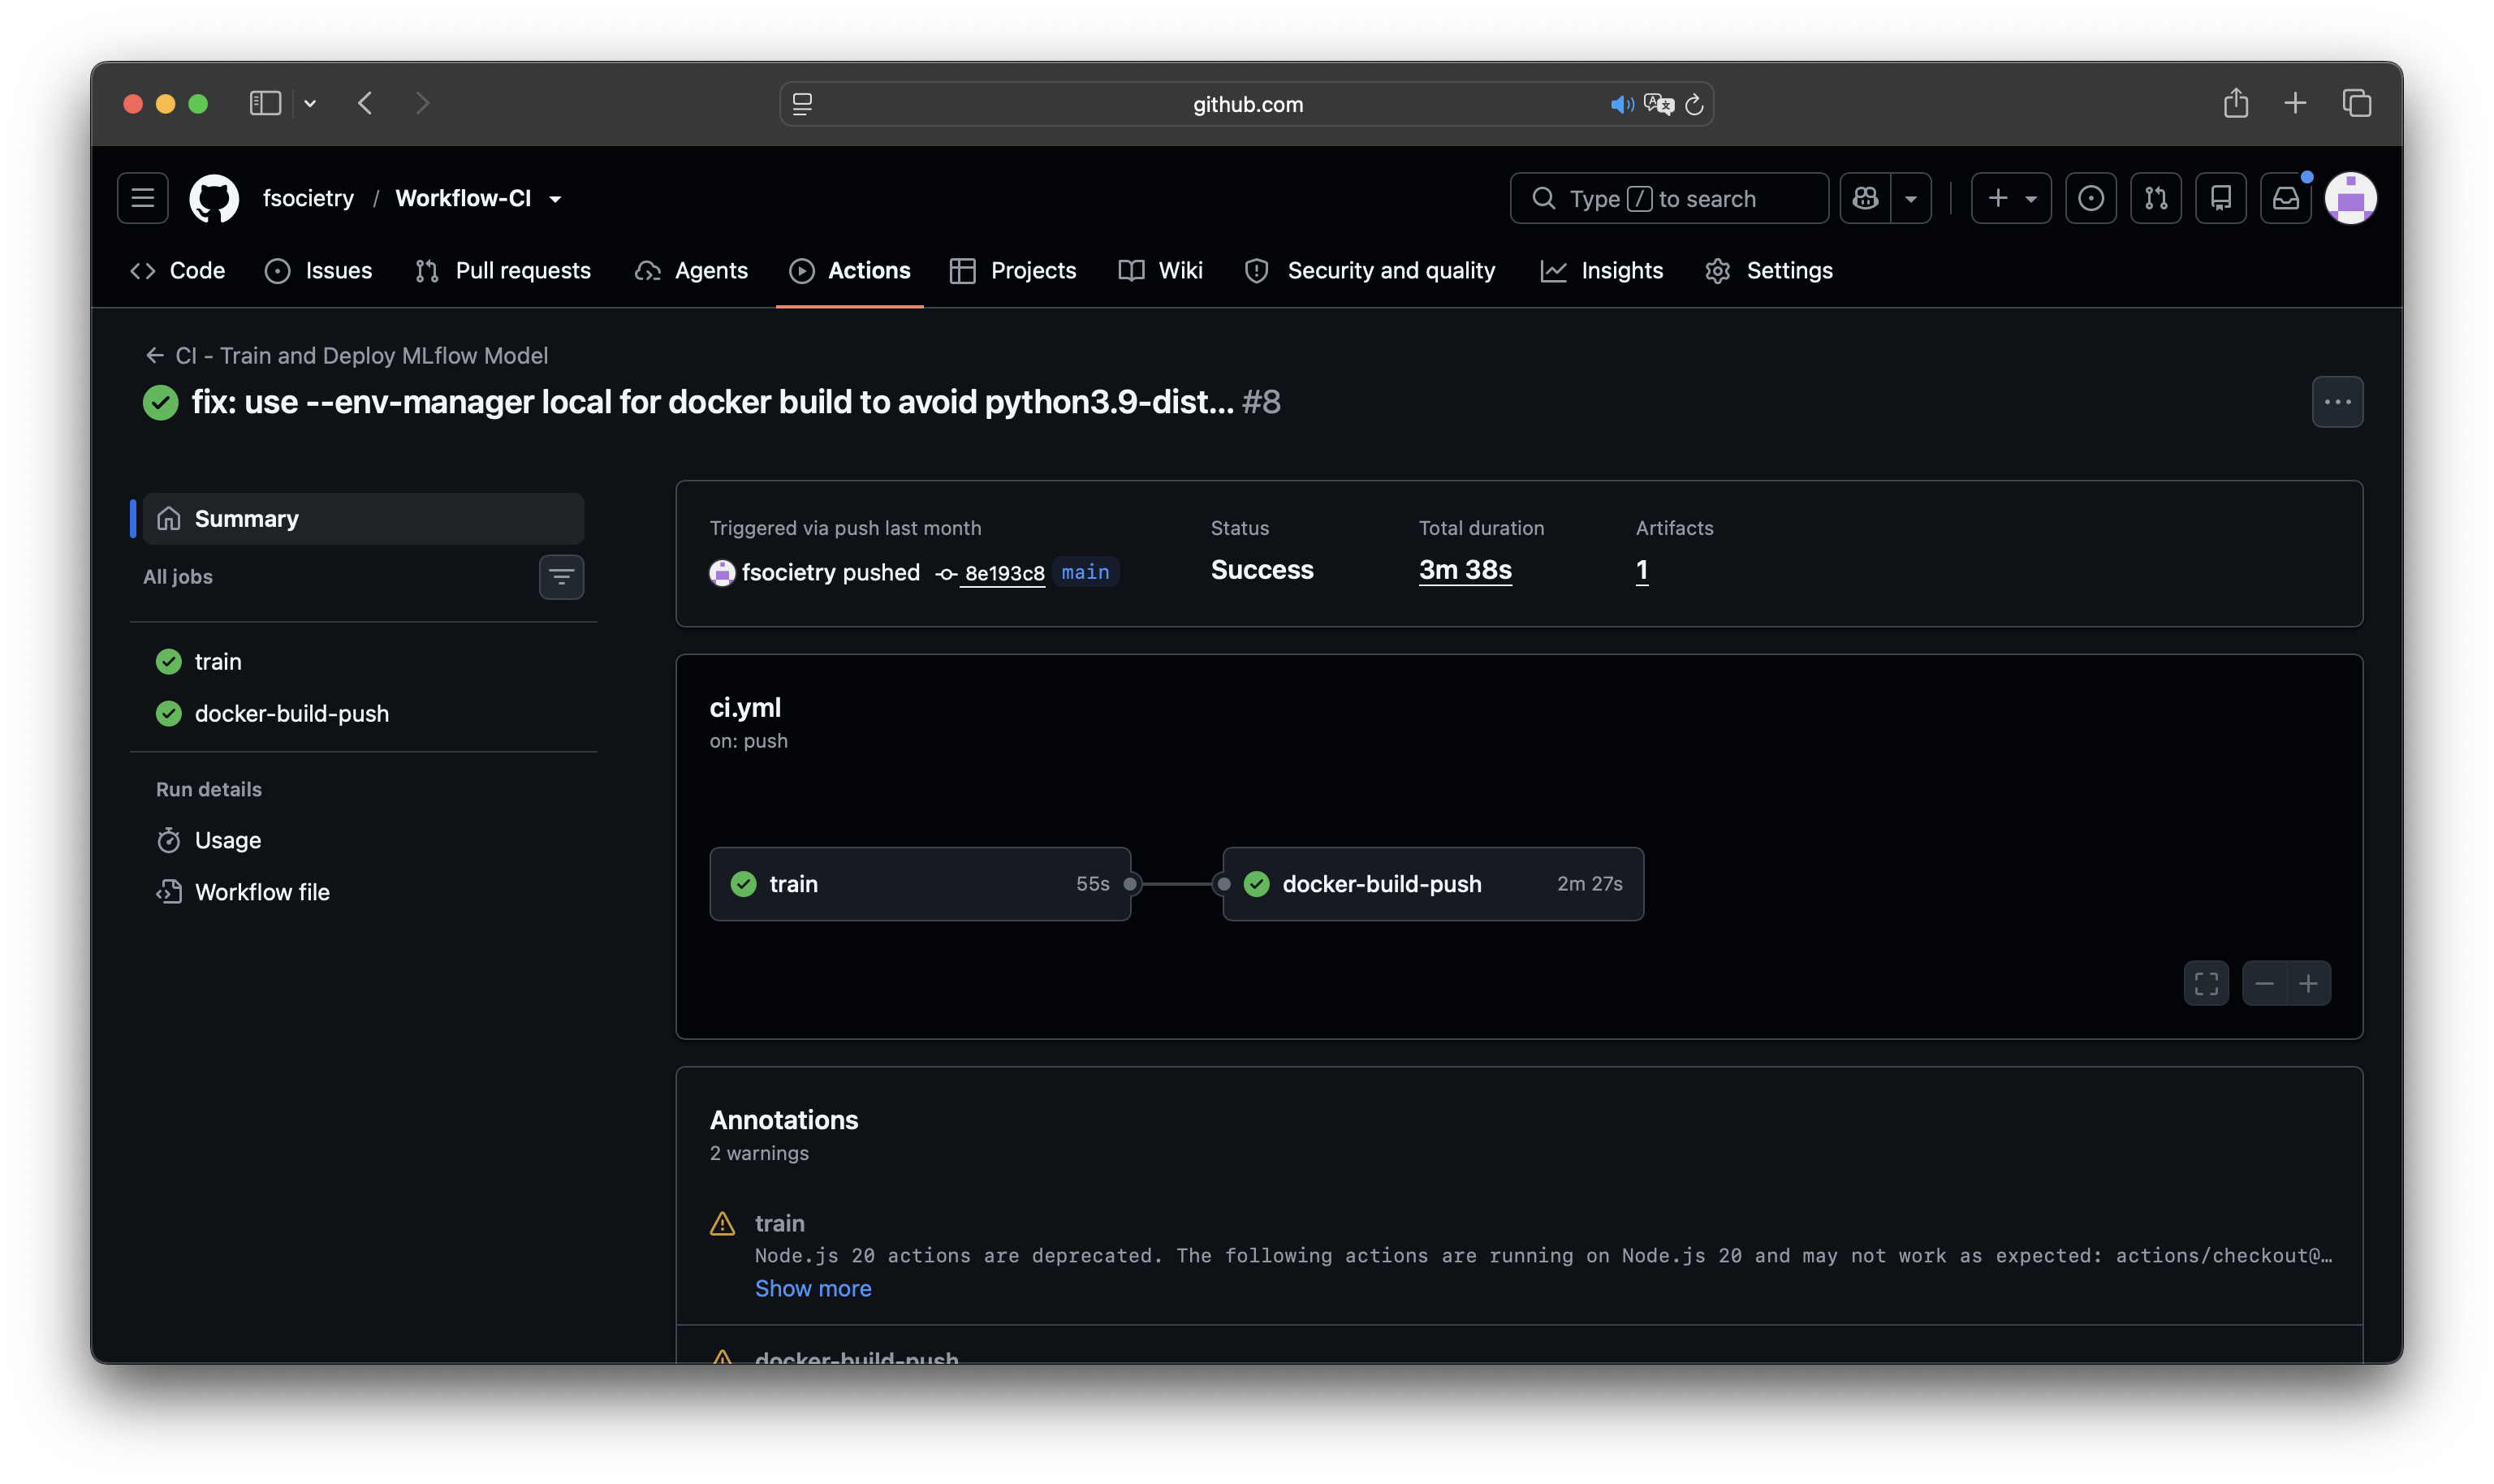Go back with the Safari back arrow
The width and height of the screenshot is (2494, 1484).
point(366,103)
